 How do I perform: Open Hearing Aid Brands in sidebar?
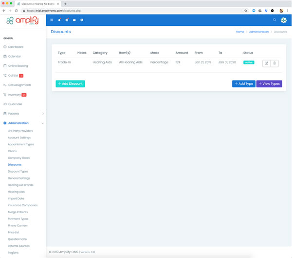20,185
